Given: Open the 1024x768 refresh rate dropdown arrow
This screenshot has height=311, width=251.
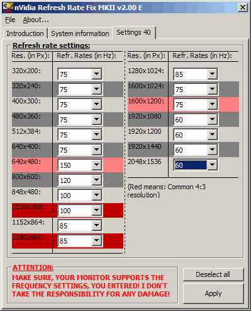Looking at the screenshot, I should point(97,210).
